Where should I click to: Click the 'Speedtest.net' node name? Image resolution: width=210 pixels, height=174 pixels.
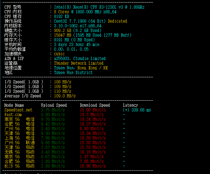[x=18, y=110]
